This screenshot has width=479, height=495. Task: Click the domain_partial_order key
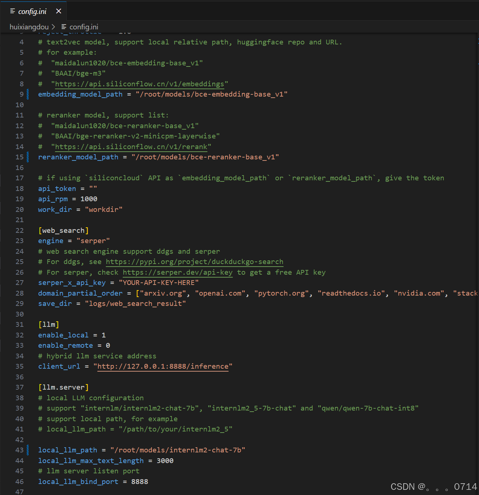80,293
